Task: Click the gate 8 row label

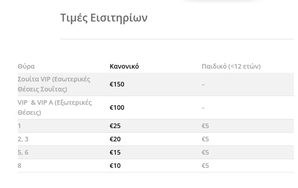Action: click(19, 166)
